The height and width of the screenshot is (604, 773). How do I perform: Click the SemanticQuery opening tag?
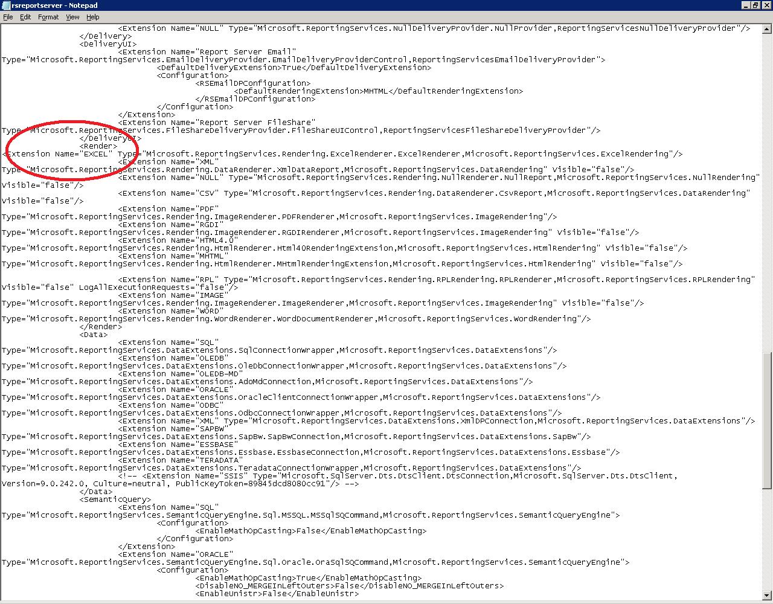(x=115, y=500)
